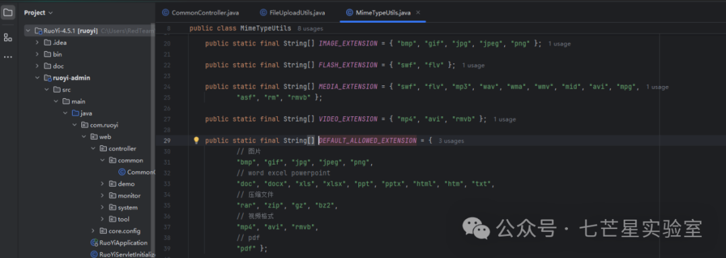This screenshot has height=258, width=726.
Task: Switch to CommonController.java tab
Action: pos(201,13)
